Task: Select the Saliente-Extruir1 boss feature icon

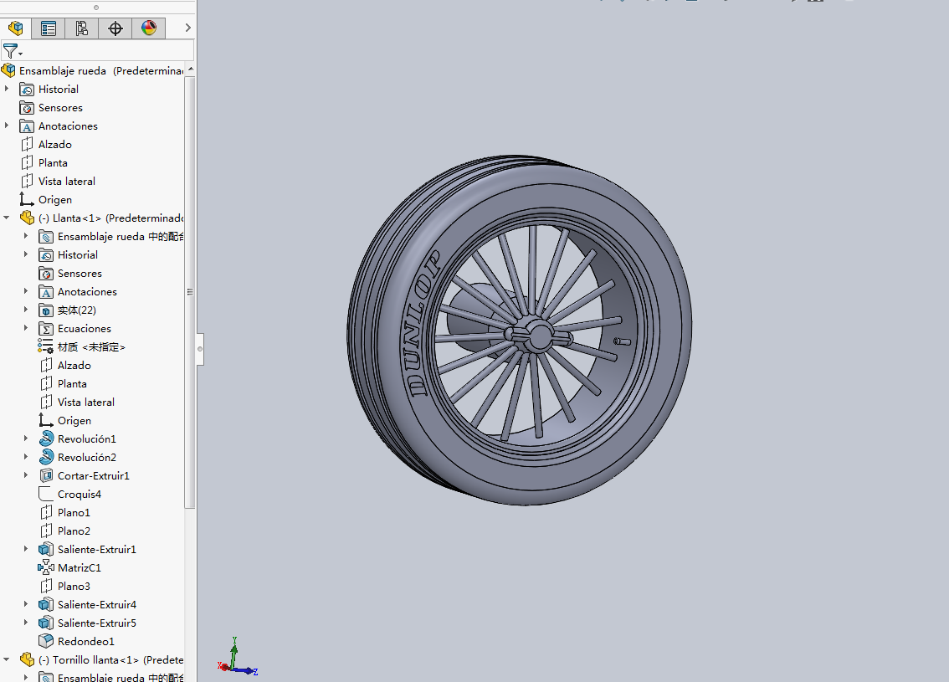Action: pos(46,550)
